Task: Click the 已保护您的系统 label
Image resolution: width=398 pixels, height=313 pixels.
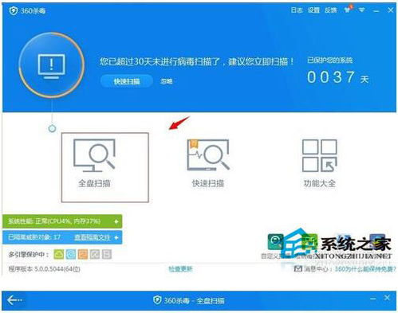Action: point(330,61)
